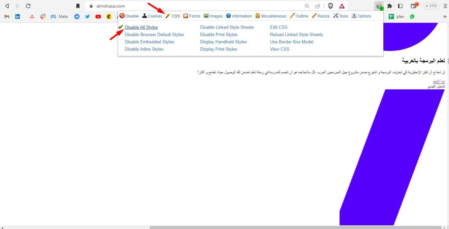Reload the page with the refresh icon

[x=28, y=6]
